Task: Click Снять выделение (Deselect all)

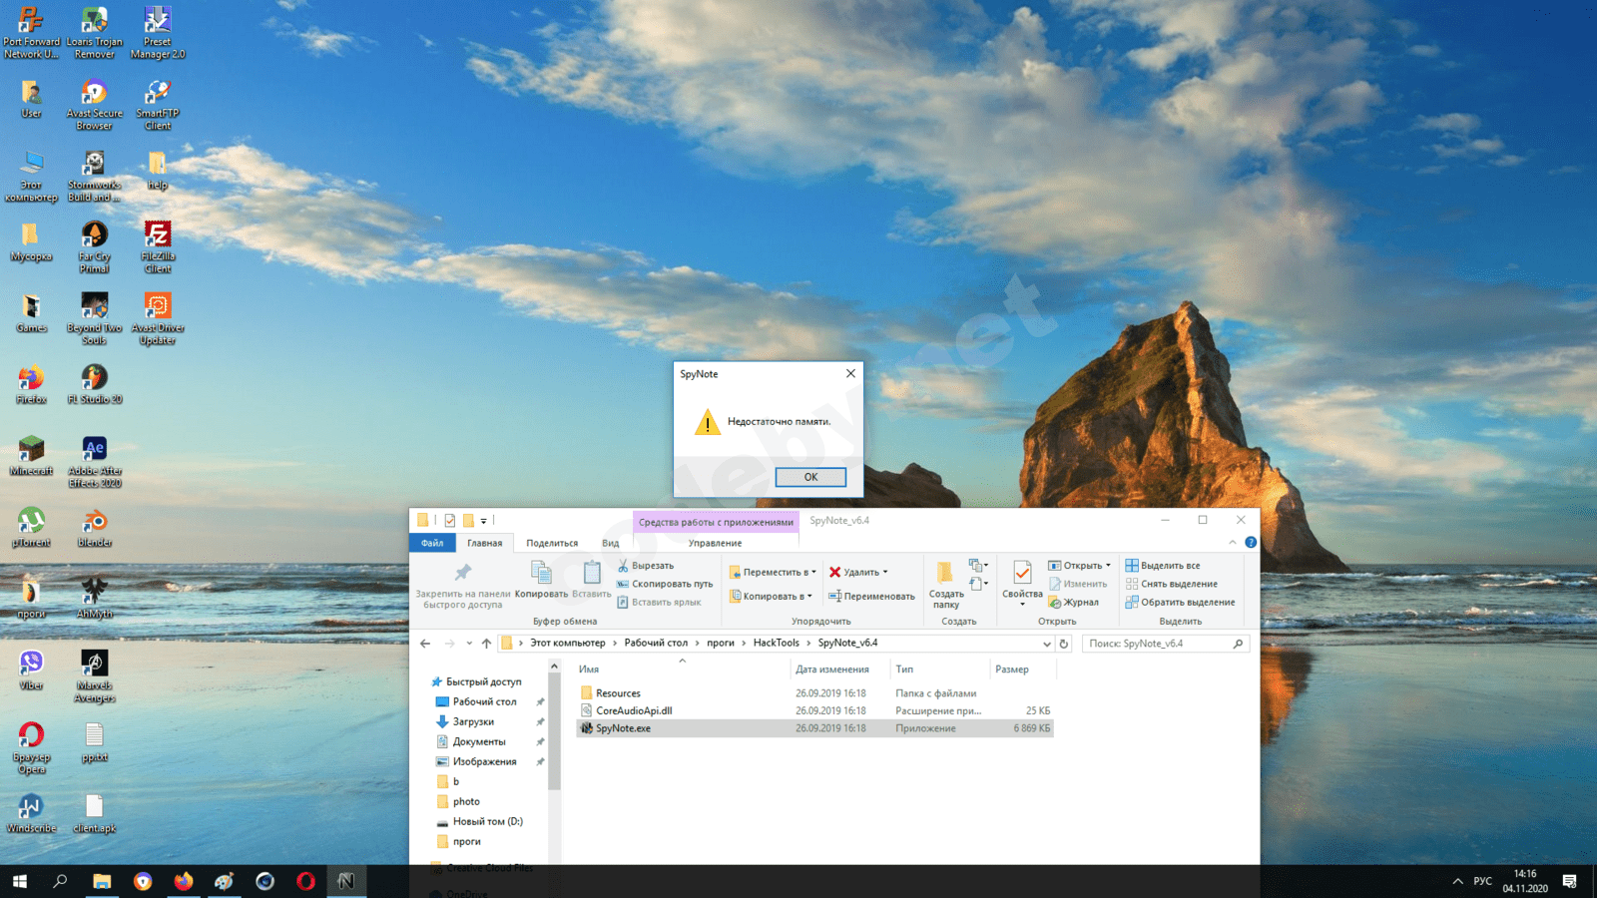Action: (1178, 584)
